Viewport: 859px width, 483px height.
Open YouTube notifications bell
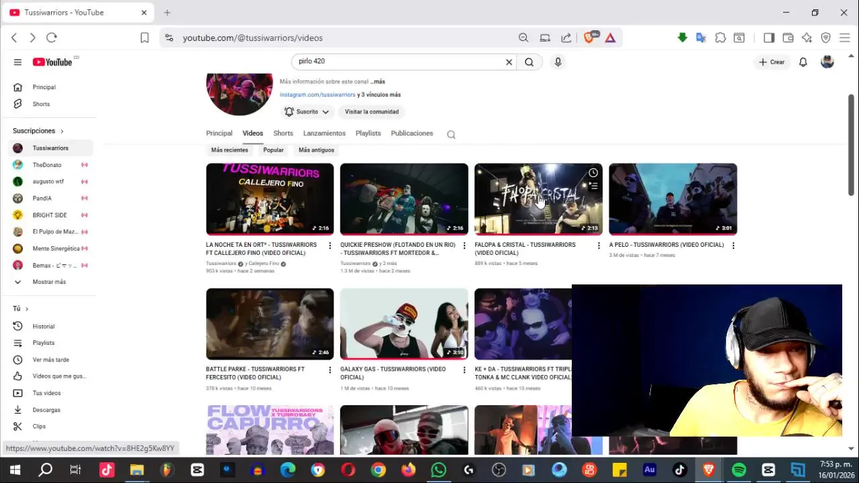coord(803,62)
